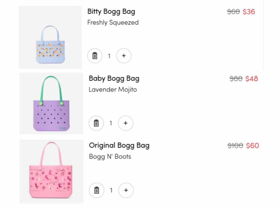Click the trash icon for Bitty Bogg Bag
Screen dimensions: 279x209
(x=95, y=56)
